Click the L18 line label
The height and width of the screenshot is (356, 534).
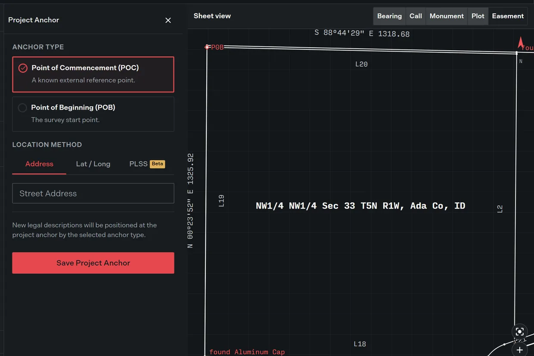tap(360, 344)
